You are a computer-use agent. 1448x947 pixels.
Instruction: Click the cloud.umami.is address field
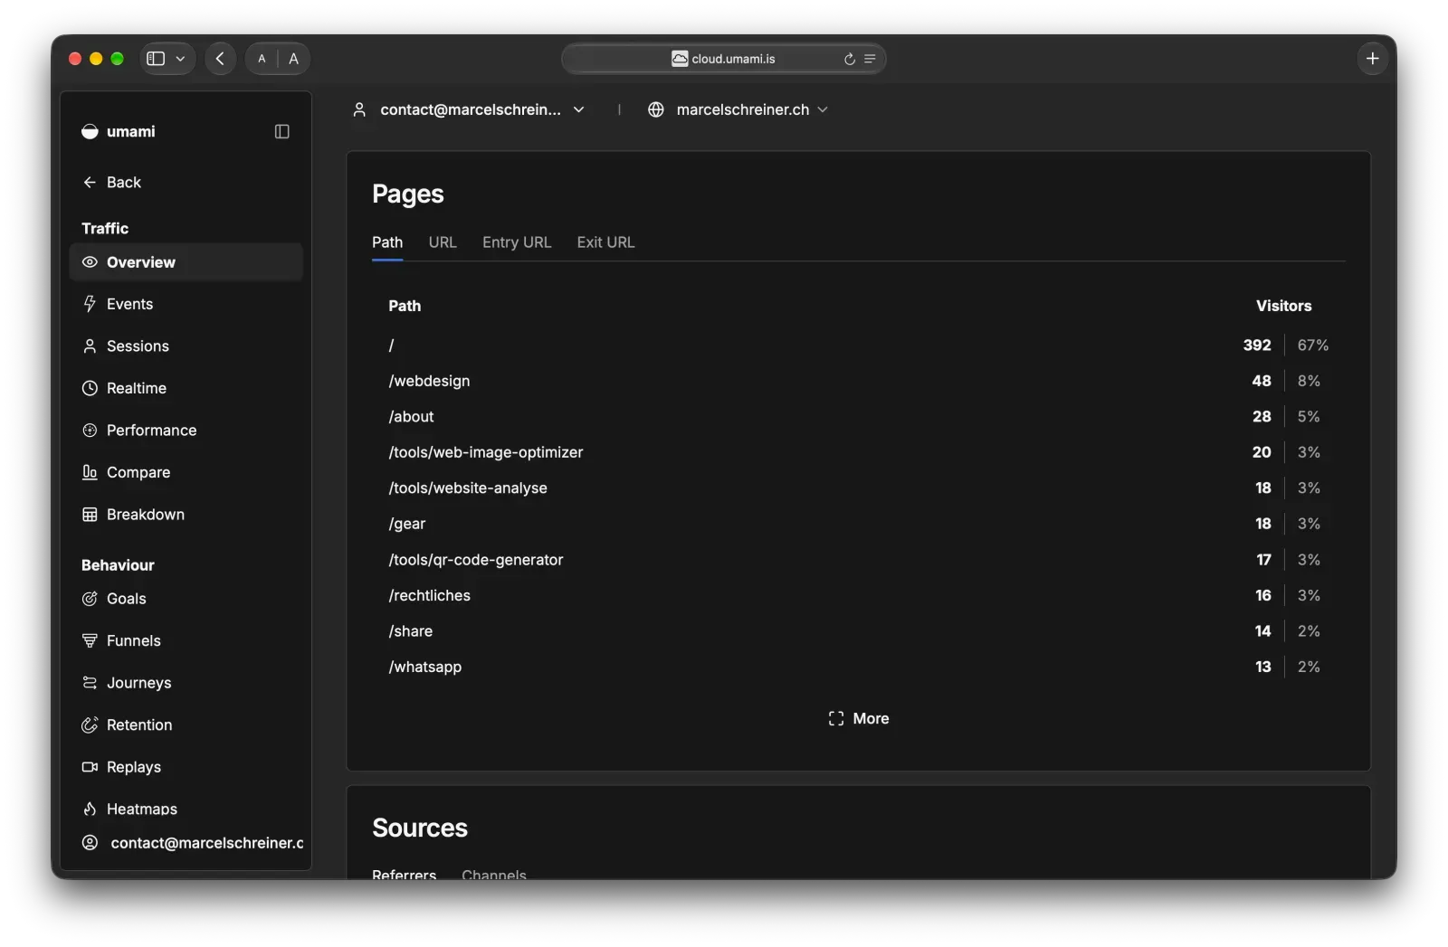[723, 59]
